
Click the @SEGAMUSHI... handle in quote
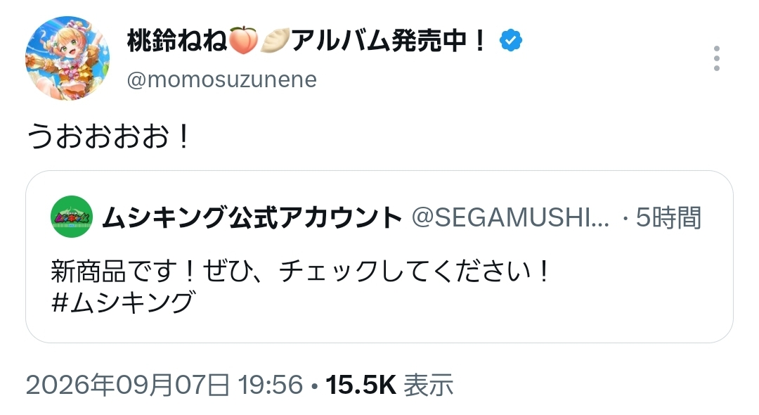511,217
